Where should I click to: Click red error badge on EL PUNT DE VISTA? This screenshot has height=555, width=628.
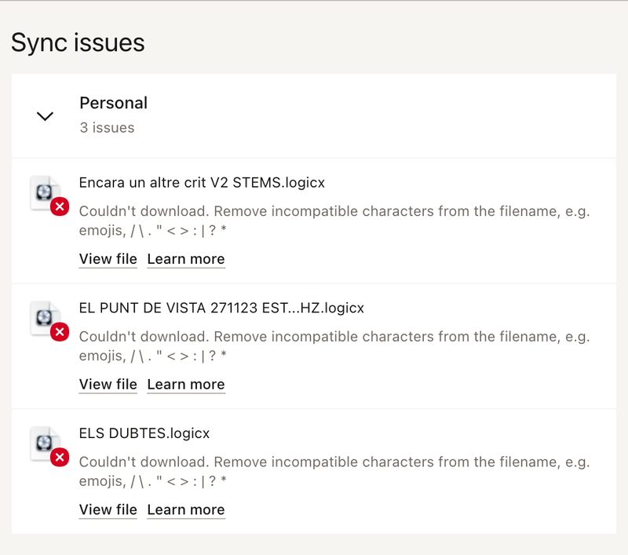tap(60, 333)
